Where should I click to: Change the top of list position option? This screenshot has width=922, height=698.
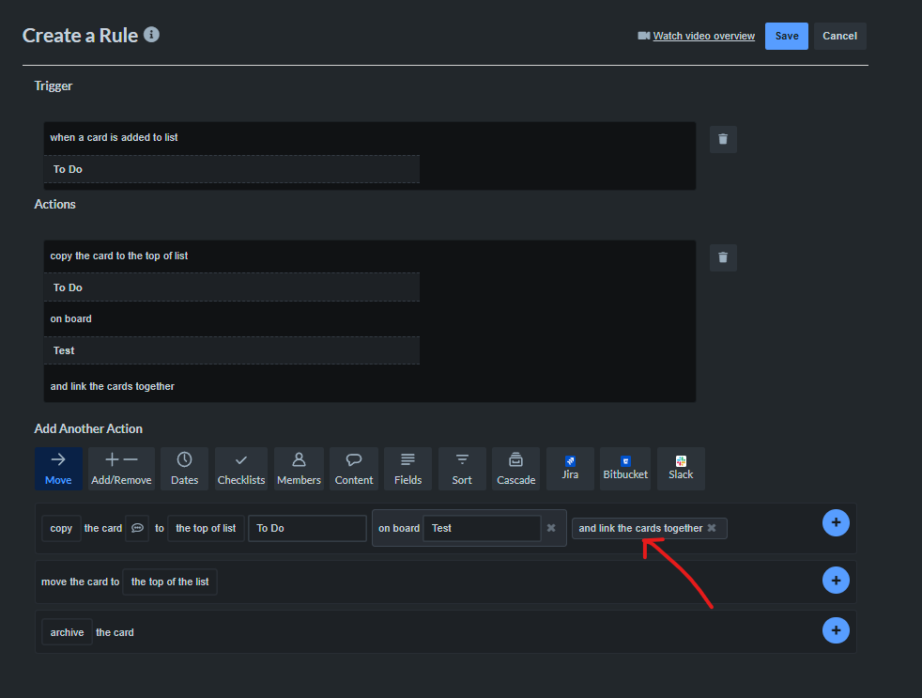[x=206, y=529]
